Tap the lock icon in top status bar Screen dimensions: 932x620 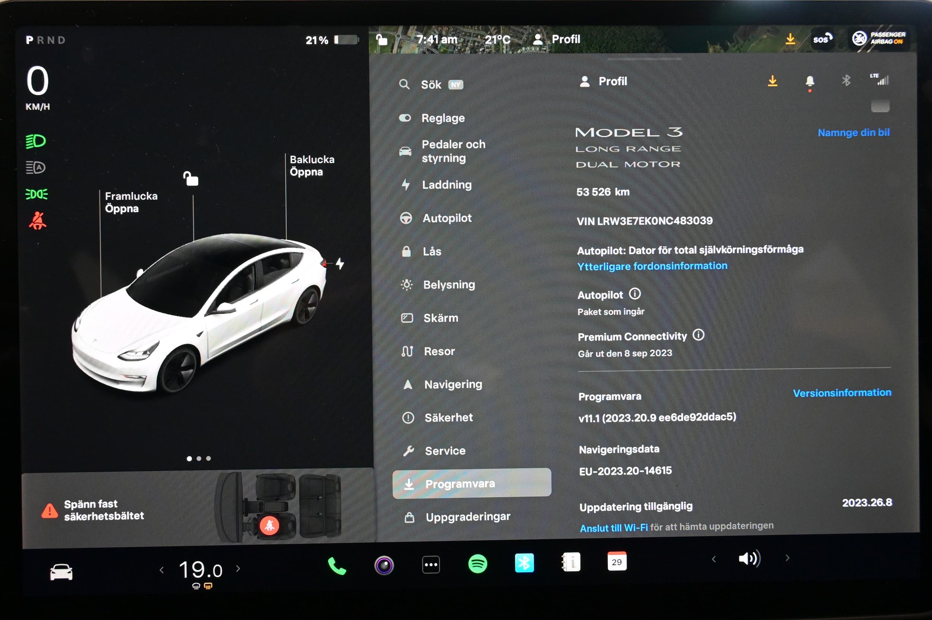[x=382, y=40]
